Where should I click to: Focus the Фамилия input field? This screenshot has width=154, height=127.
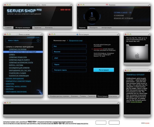point(69,52)
